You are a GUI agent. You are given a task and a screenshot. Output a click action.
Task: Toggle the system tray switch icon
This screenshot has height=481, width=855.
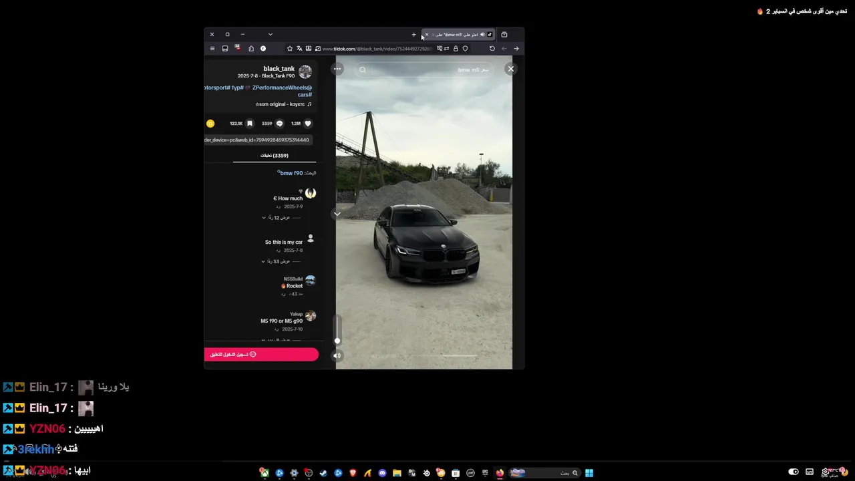pyautogui.click(x=794, y=472)
